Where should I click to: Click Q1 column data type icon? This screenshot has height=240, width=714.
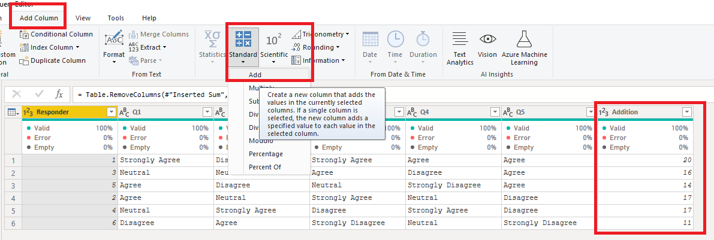click(124, 112)
